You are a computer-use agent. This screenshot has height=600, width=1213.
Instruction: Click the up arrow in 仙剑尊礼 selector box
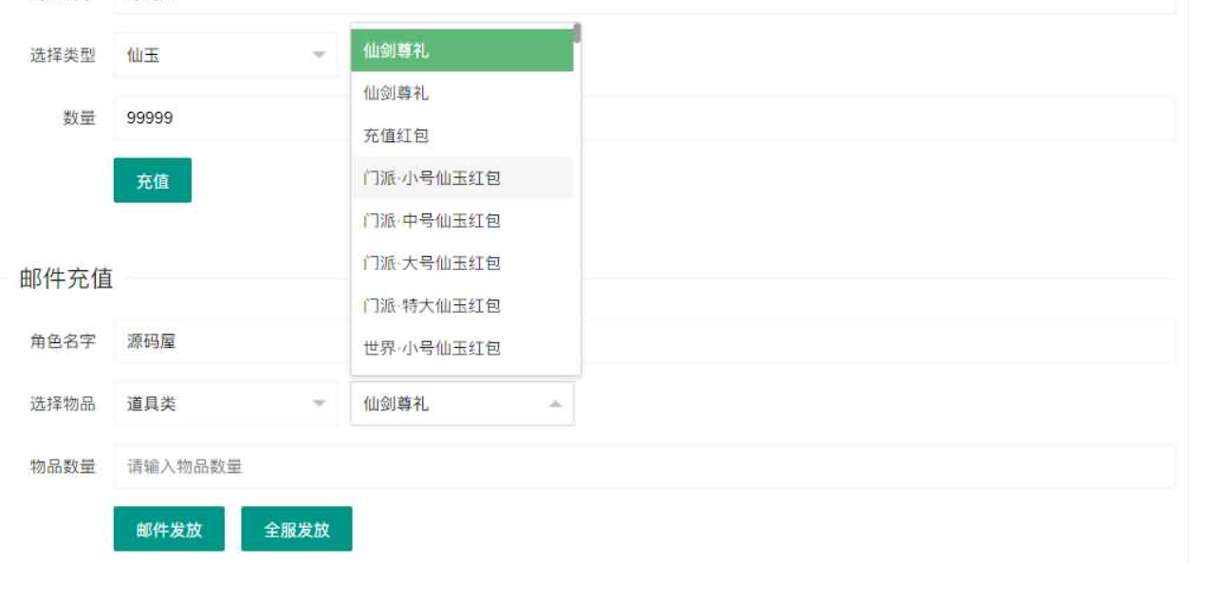pyautogui.click(x=556, y=405)
